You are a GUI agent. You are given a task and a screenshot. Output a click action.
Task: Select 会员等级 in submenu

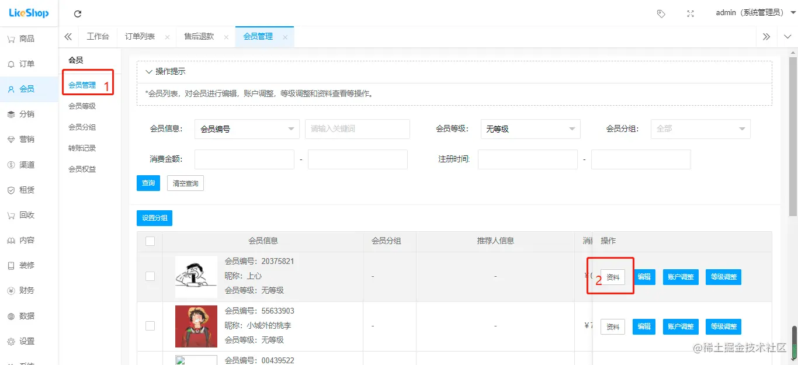tap(82, 106)
